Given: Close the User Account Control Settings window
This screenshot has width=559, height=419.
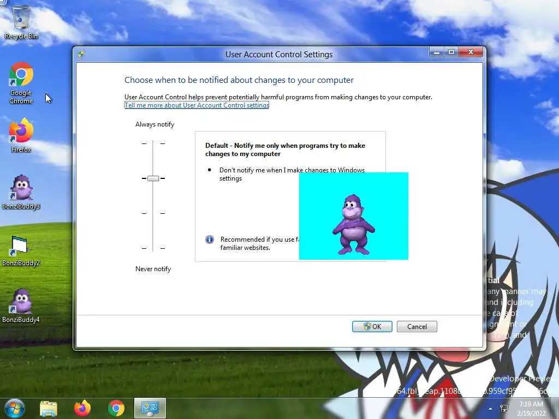Looking at the screenshot, I should coord(471,52).
